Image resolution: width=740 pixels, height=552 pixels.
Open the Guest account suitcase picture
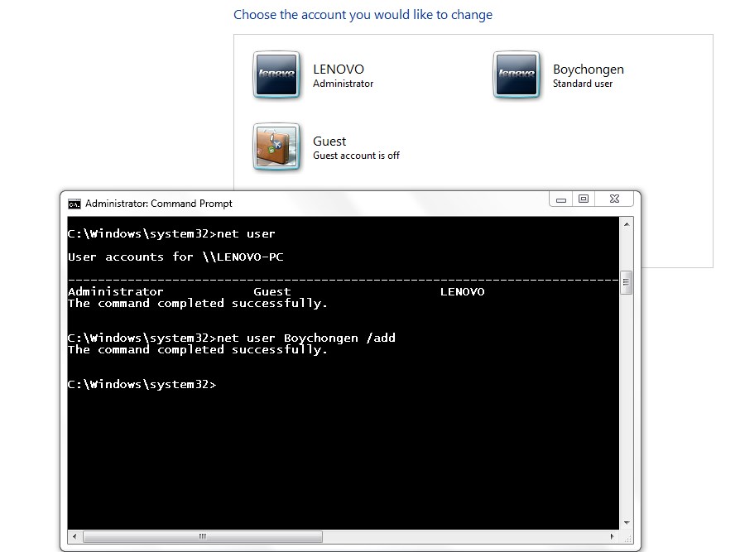pos(276,146)
